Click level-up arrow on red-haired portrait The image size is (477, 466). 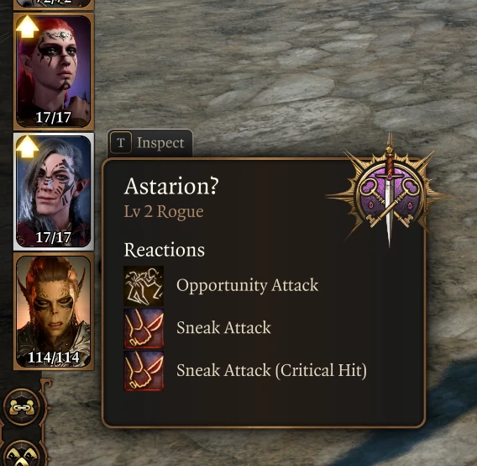28,27
